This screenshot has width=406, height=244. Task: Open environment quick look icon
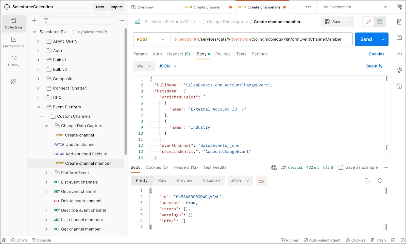(x=399, y=7)
